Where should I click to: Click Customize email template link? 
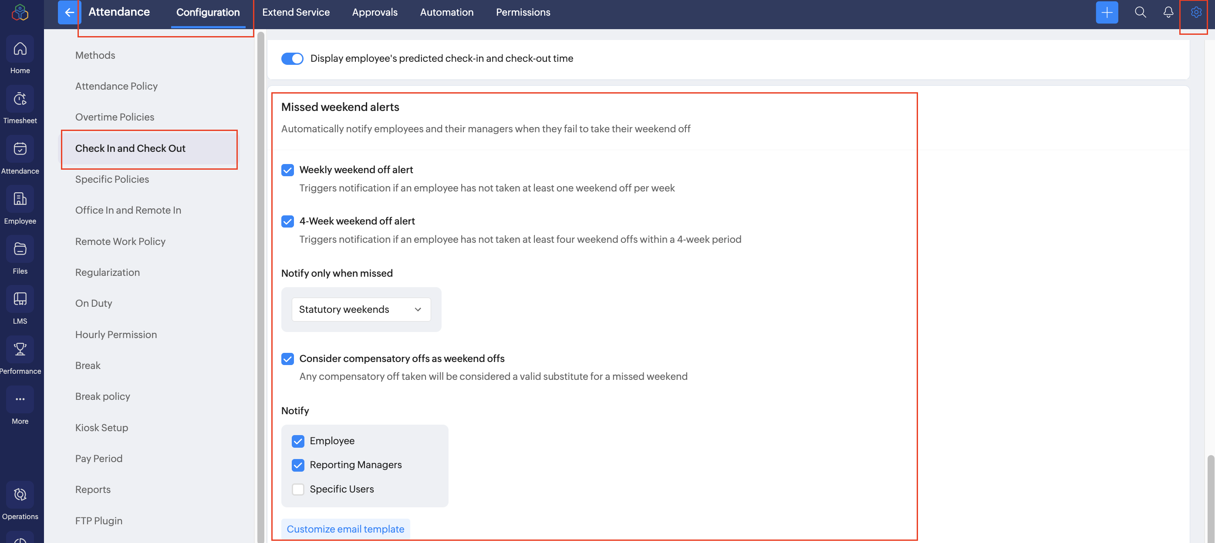[345, 529]
